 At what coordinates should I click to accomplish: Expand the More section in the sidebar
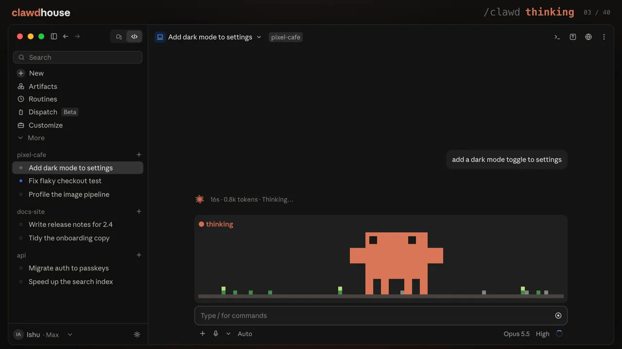[31, 138]
